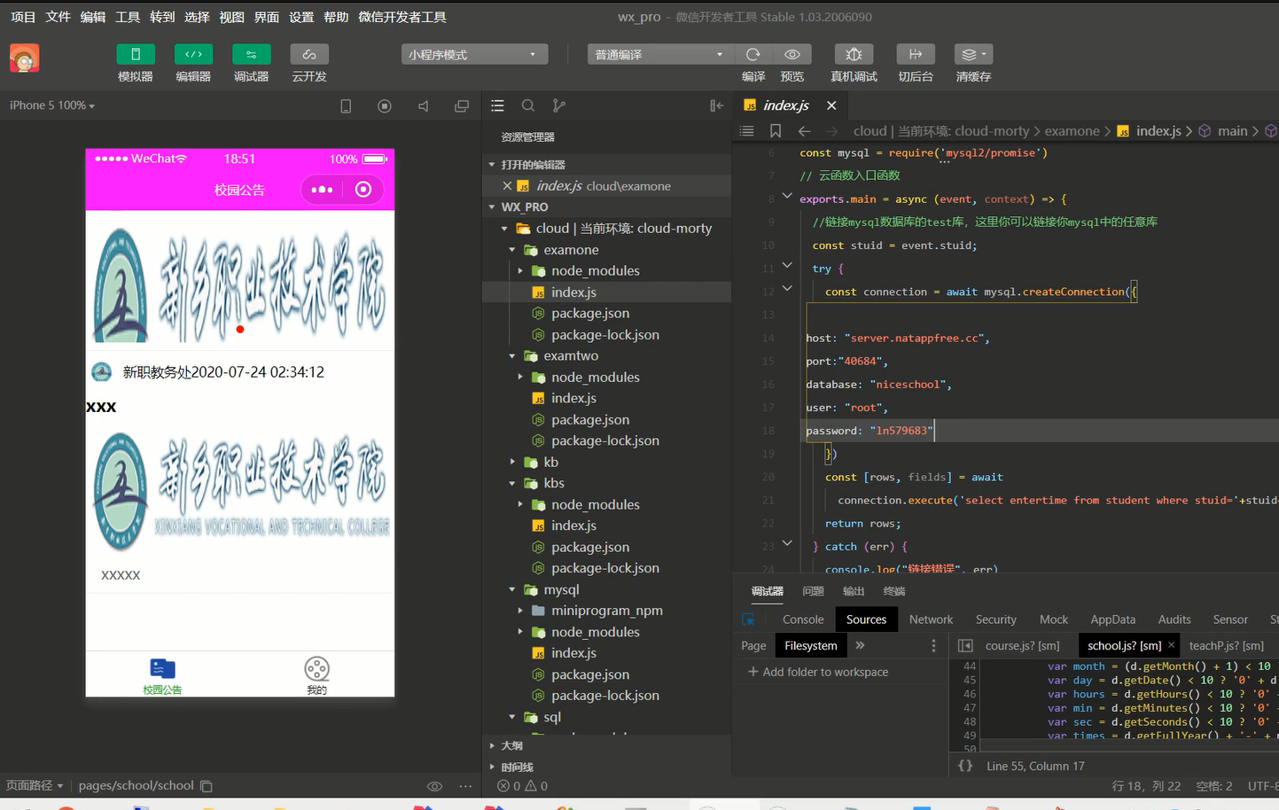
Task: Click the element inspector icon in debugger
Action: [x=749, y=619]
